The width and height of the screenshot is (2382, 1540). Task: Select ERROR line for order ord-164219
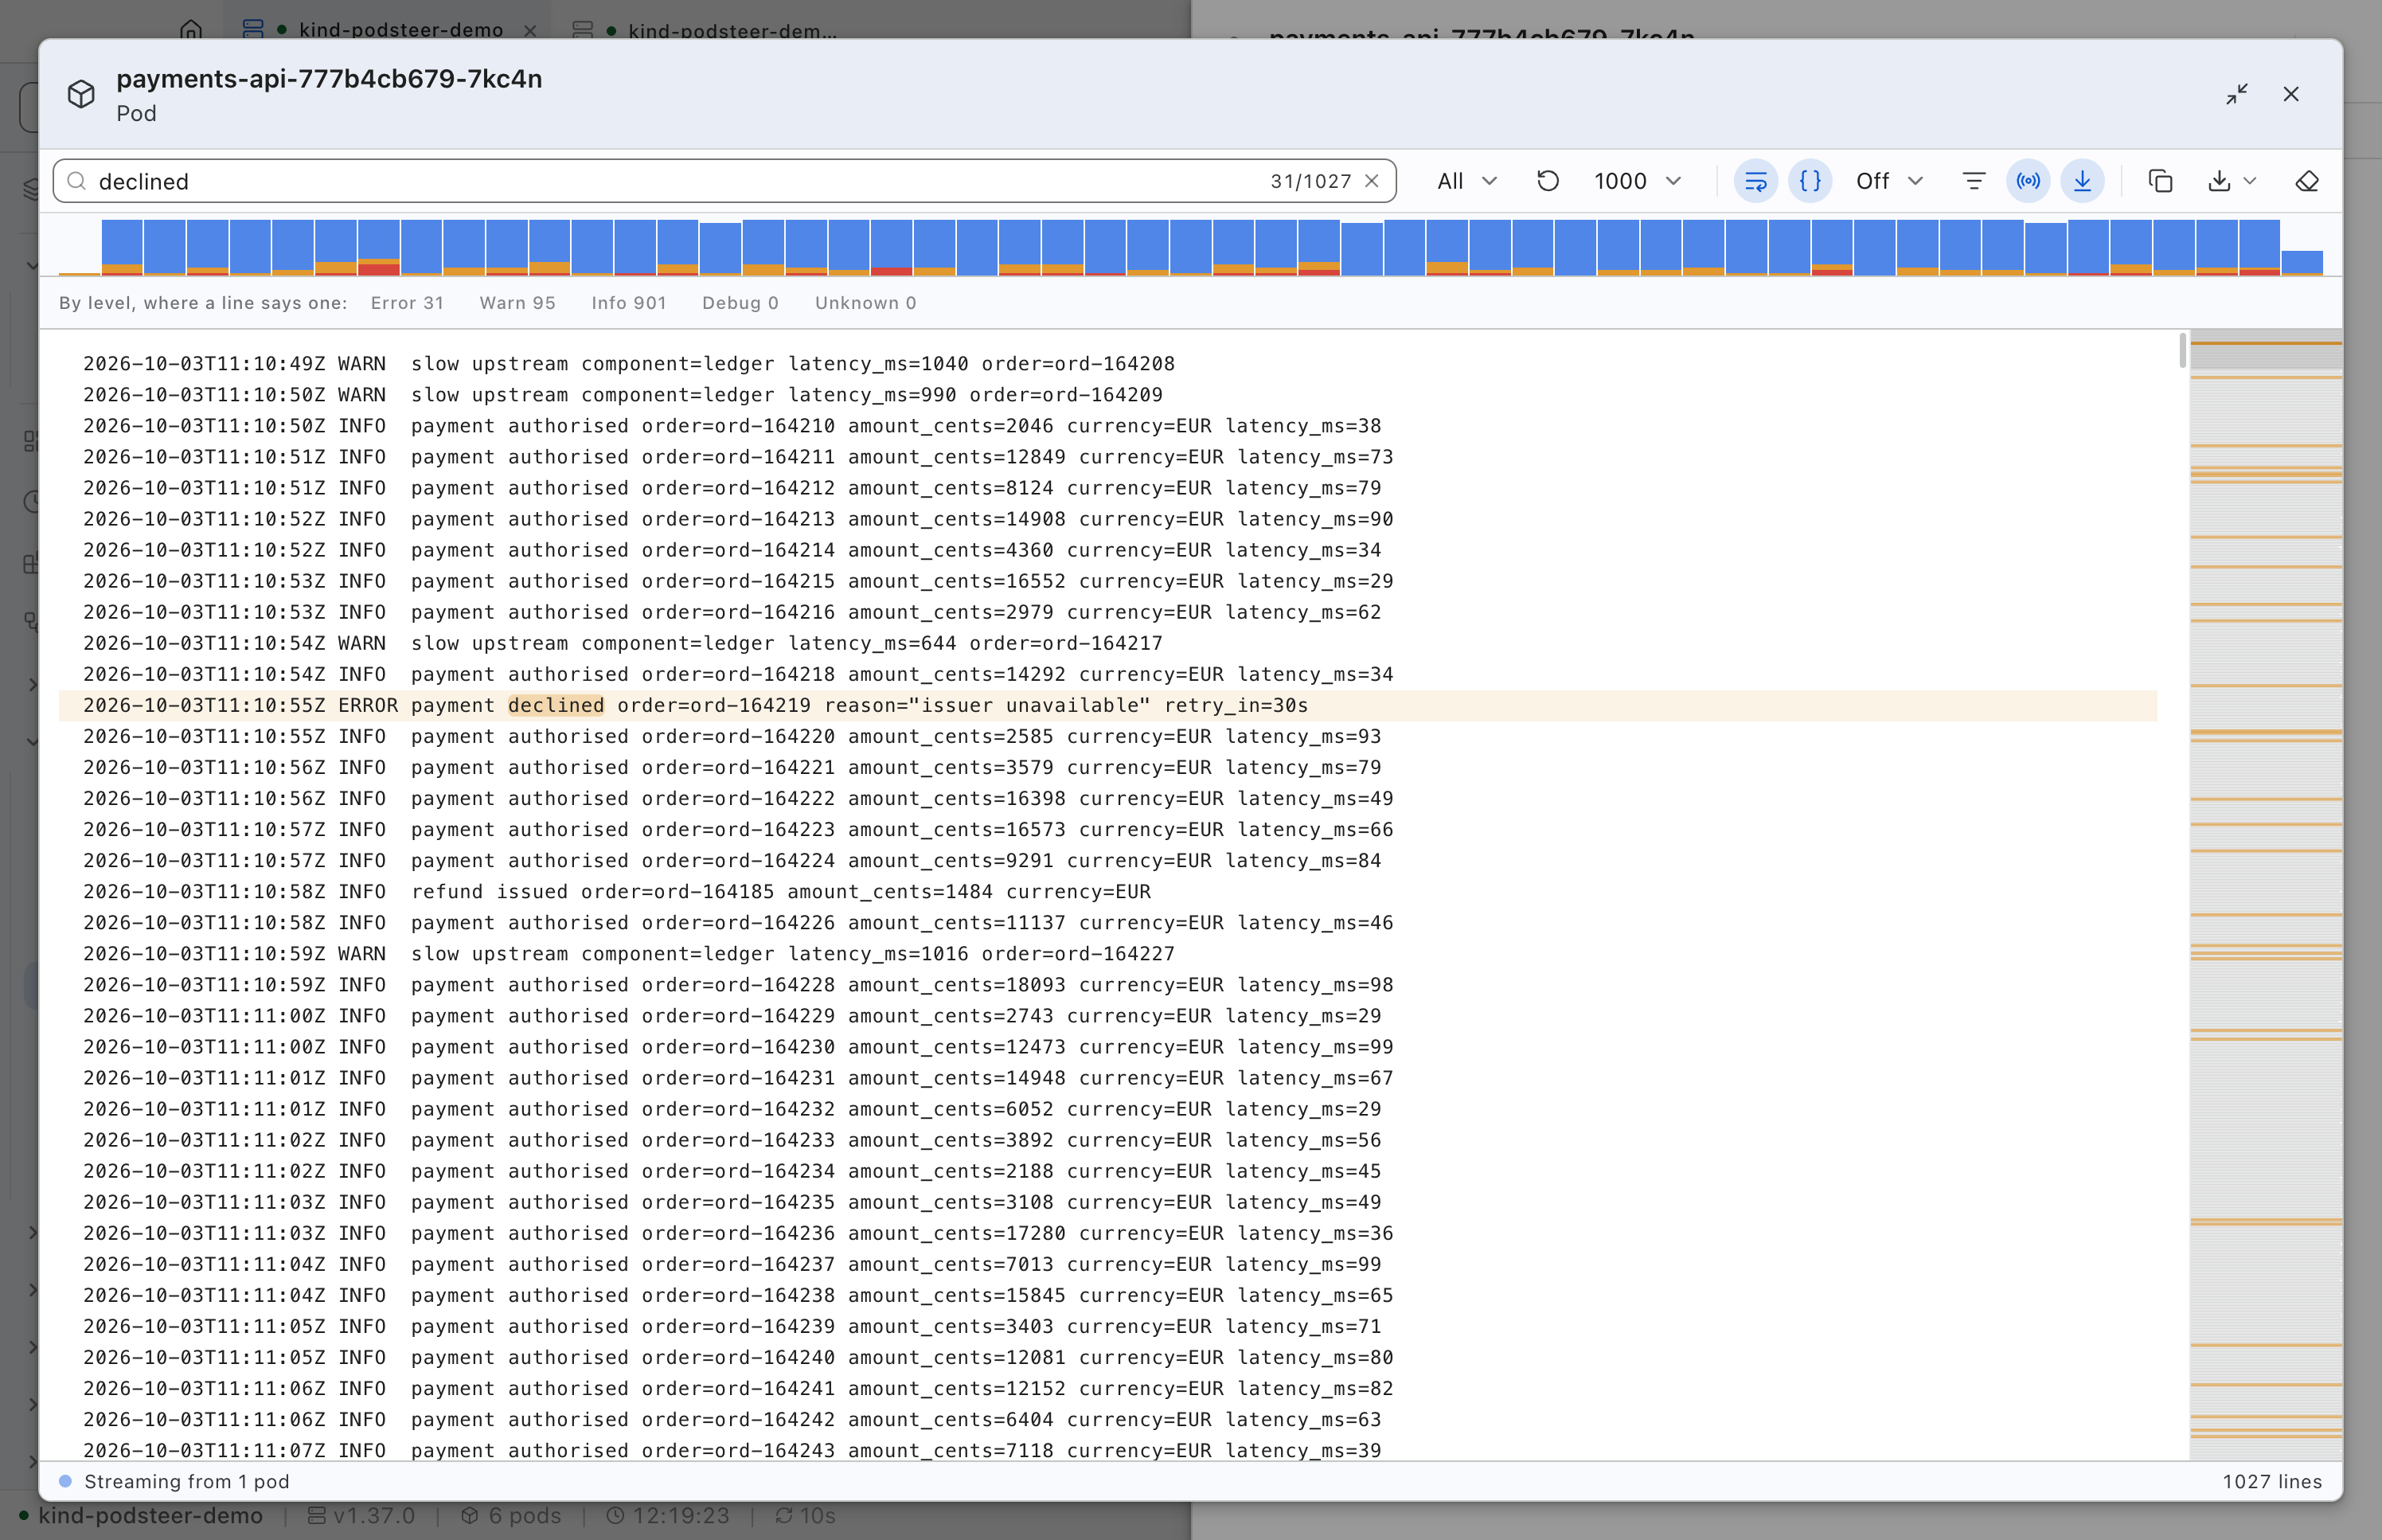(1107, 705)
